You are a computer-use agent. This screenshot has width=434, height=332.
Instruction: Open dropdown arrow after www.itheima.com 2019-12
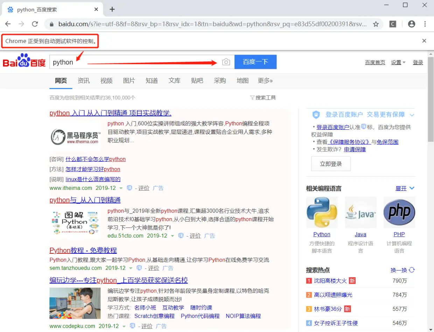[121, 188]
